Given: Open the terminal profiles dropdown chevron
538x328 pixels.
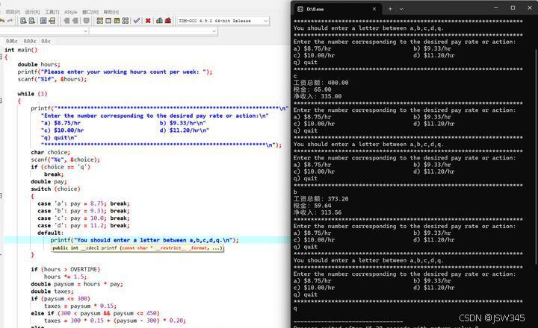Looking at the screenshot, I should (x=401, y=9).
